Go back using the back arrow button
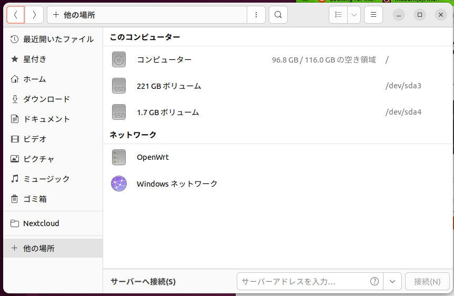 (x=16, y=15)
